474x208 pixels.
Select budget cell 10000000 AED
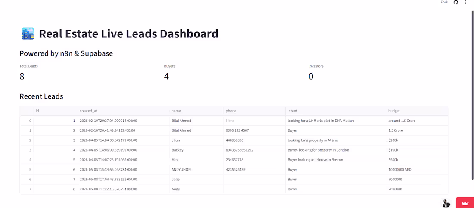(x=417, y=170)
